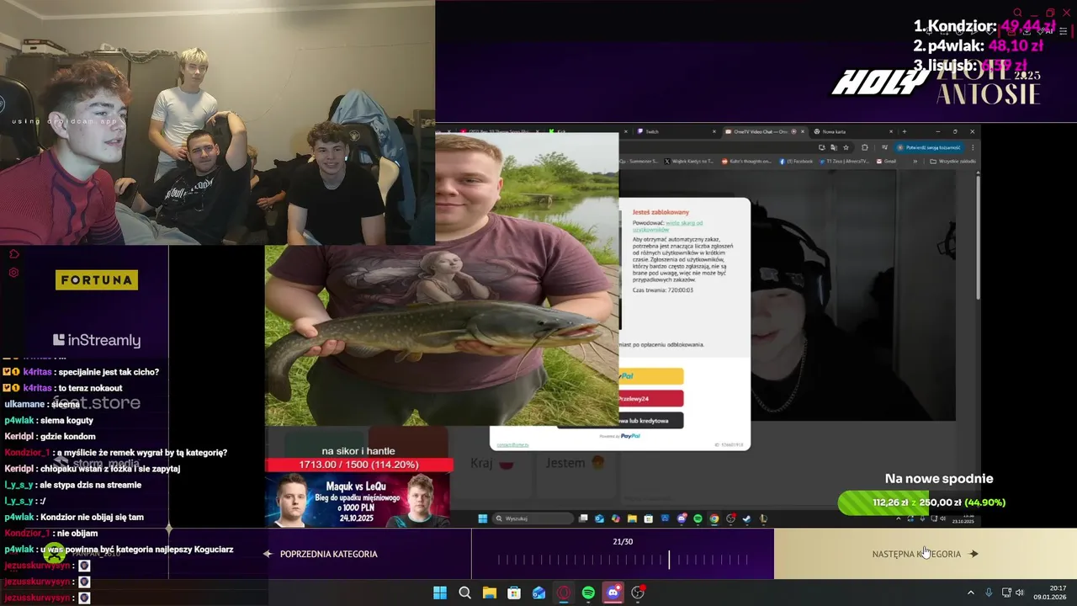Open Kraj country selector on OmeTV

[492, 463]
